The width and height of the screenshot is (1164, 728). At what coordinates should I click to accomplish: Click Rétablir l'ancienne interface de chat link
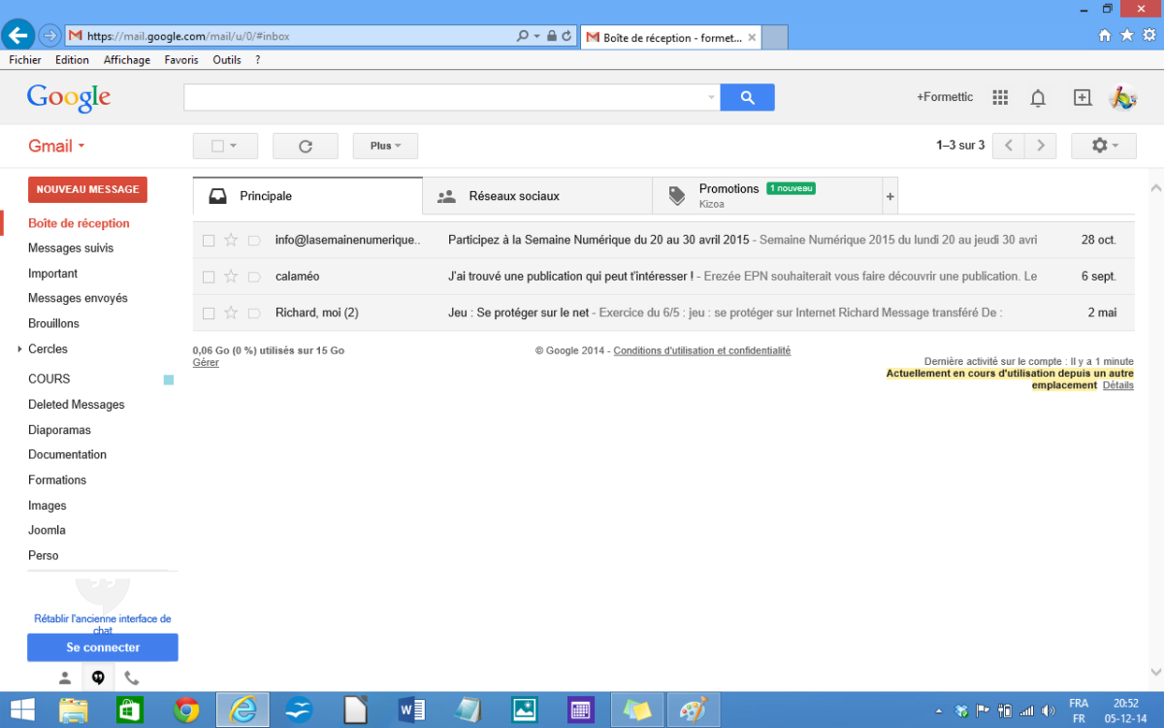103,624
